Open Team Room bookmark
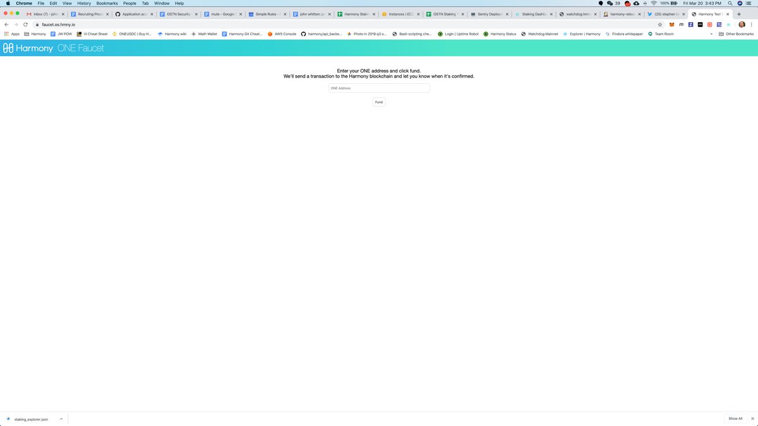The height and width of the screenshot is (426, 758). [661, 33]
